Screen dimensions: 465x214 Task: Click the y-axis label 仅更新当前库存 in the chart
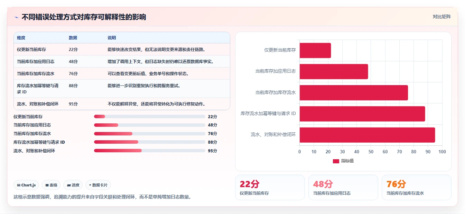click(x=280, y=50)
